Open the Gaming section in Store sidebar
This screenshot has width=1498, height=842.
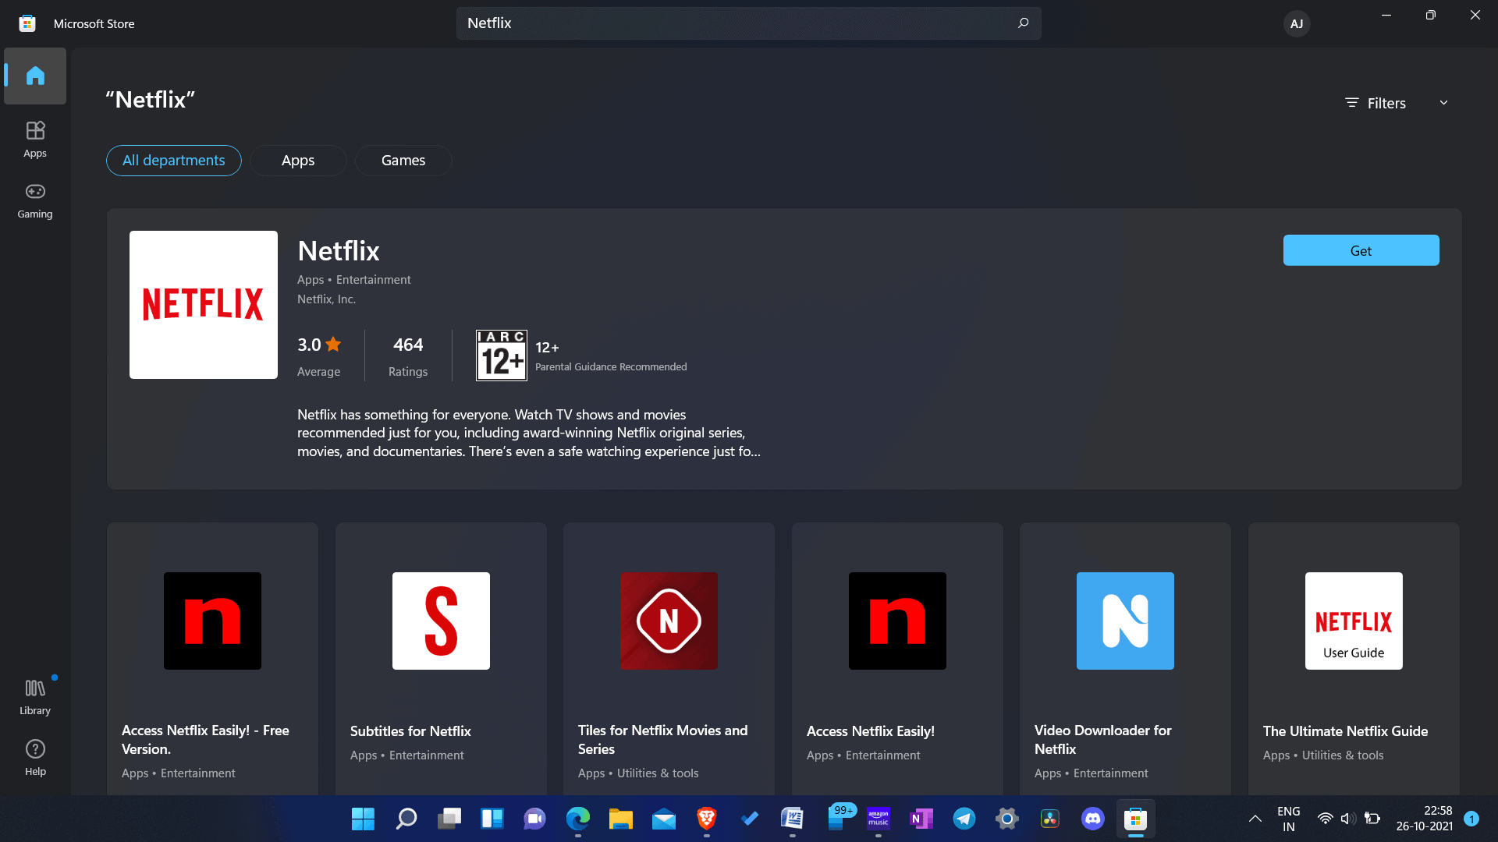(34, 201)
